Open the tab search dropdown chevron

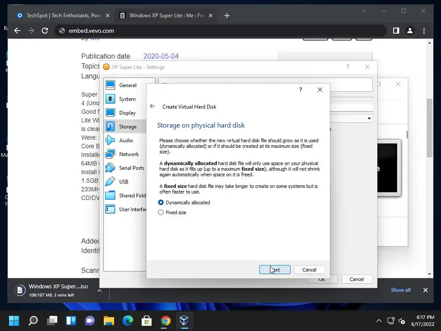(363, 11)
